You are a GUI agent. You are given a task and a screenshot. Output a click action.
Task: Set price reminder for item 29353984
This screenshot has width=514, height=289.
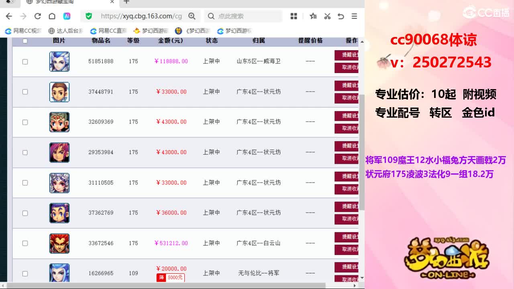pyautogui.click(x=346, y=146)
